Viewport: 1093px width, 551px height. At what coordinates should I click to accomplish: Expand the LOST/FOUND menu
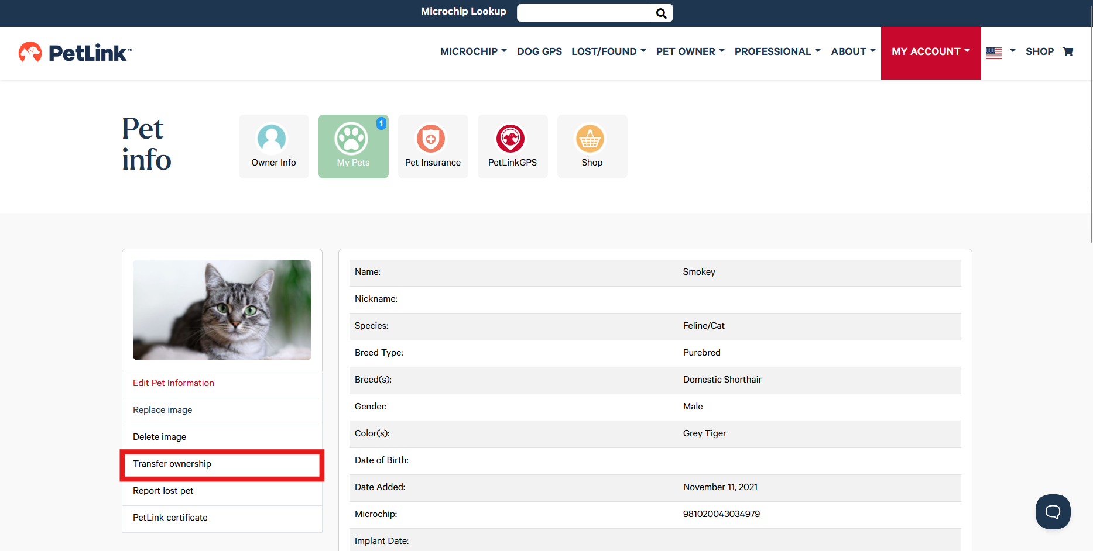click(609, 51)
